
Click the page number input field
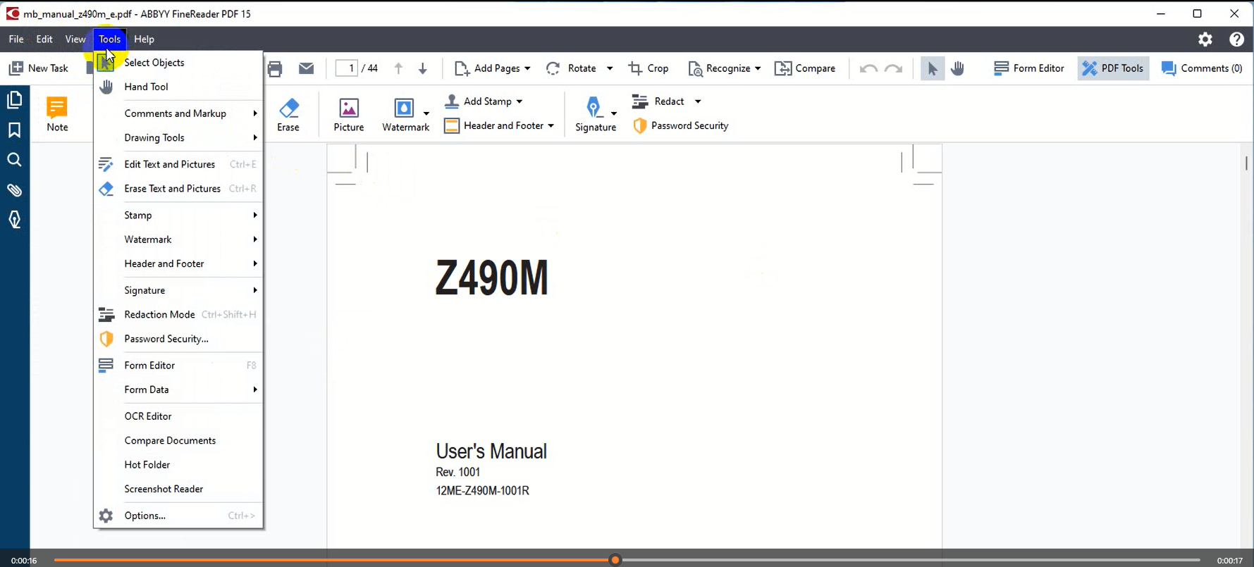(x=348, y=68)
